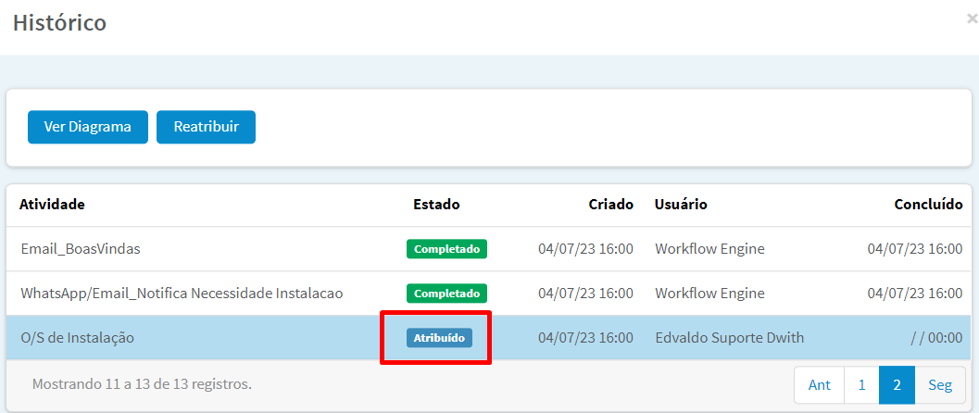Screen dimensions: 979x413
Task: Click Workflow Engine in WhatsApp/Email_Notifica row
Action: coord(709,294)
